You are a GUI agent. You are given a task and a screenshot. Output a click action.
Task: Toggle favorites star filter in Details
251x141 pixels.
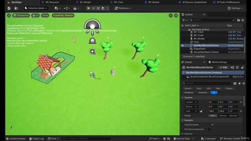tap(240, 83)
